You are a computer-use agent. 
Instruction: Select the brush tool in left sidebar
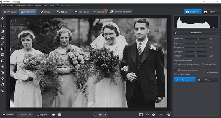pos(3,43)
